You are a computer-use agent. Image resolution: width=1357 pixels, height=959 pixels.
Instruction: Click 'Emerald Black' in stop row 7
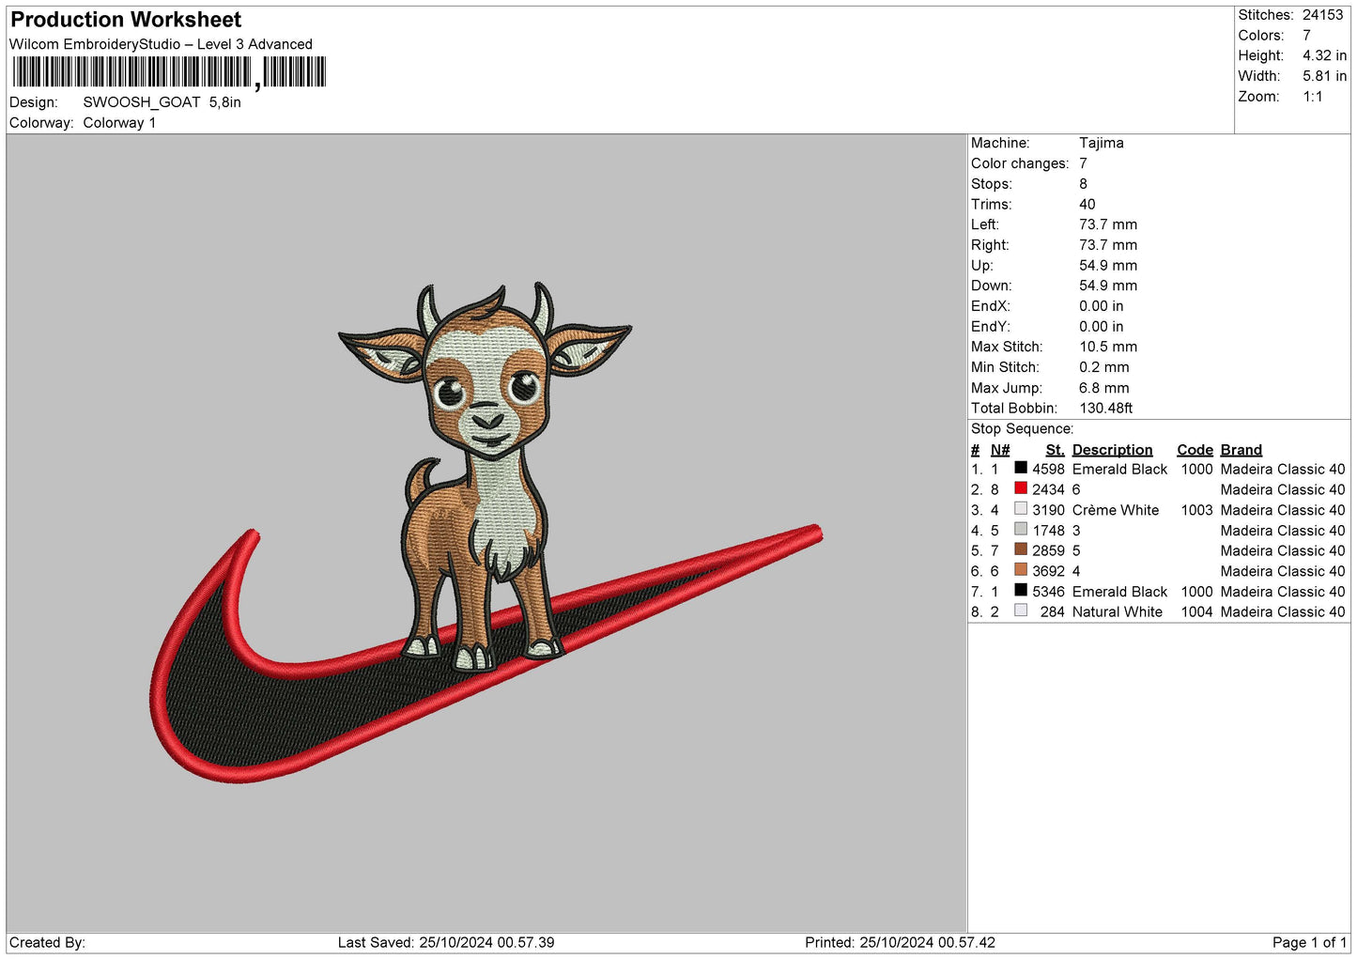pyautogui.click(x=1119, y=592)
